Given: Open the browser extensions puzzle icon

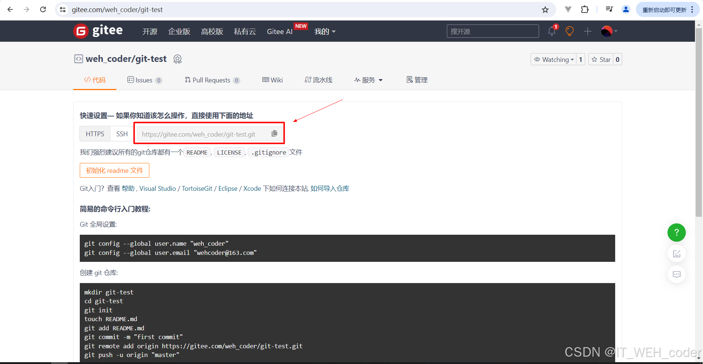Looking at the screenshot, I should pos(585,10).
